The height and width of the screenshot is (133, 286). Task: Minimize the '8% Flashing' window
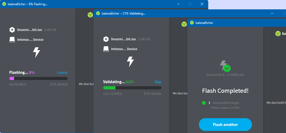pyautogui.click(x=178, y=4)
